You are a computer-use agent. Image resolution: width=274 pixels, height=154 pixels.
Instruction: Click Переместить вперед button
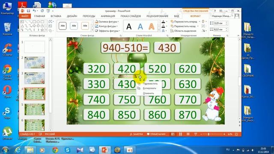[184, 22]
